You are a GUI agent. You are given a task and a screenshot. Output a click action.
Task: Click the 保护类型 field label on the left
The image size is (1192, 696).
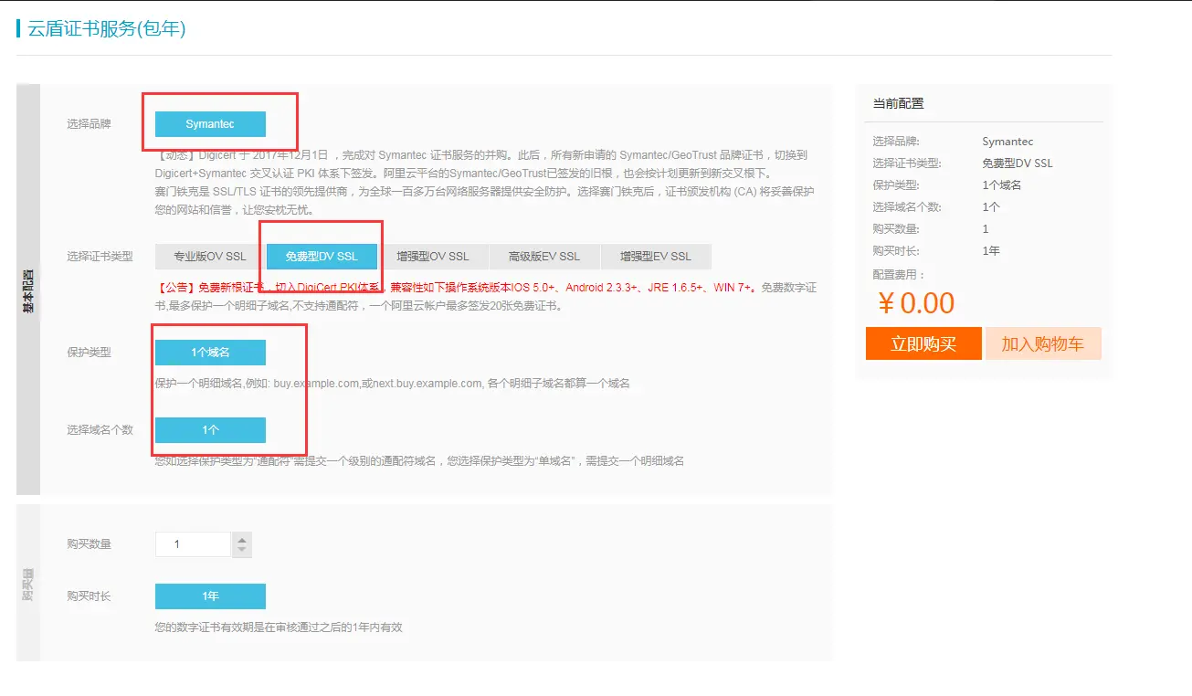point(89,352)
